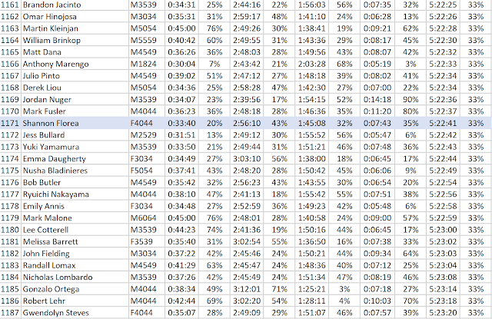Viewport: 492px width, 319px height.
Task: Select Ryuichi Nakayama's name cell
Action: tap(75, 194)
